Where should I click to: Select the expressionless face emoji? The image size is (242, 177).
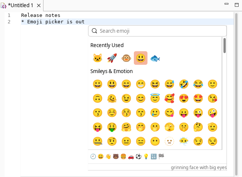[141, 141]
